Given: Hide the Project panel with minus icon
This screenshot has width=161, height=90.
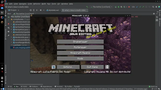Looking at the screenshot, I should tap(44, 10).
